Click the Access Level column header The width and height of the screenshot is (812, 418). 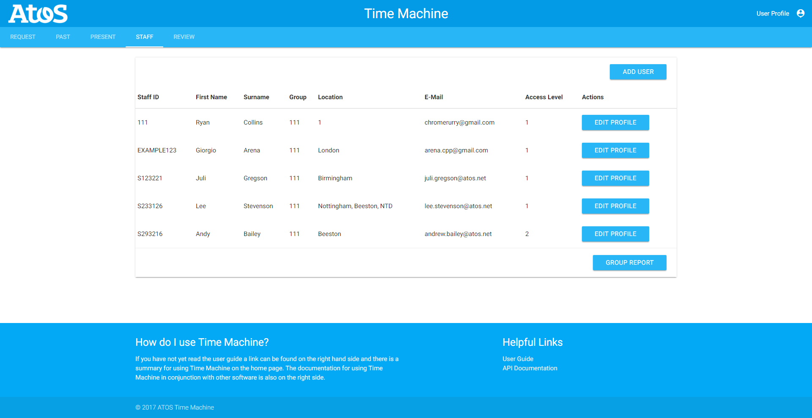point(543,97)
